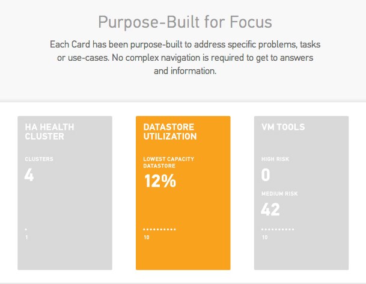This screenshot has width=366, height=284.
Task: Open the VM Tools card title
Action: pyautogui.click(x=283, y=128)
